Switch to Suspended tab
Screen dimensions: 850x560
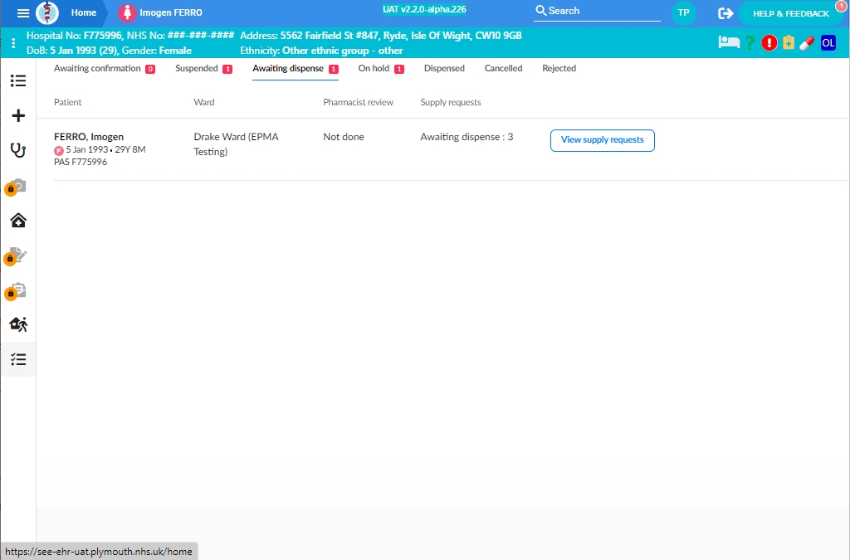click(203, 68)
